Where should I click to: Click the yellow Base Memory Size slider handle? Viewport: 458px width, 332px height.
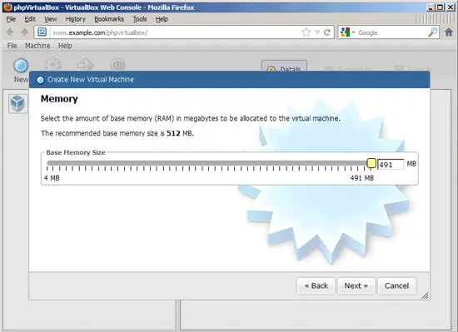(371, 163)
